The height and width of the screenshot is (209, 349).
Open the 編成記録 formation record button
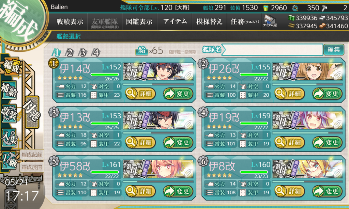(x=32, y=155)
